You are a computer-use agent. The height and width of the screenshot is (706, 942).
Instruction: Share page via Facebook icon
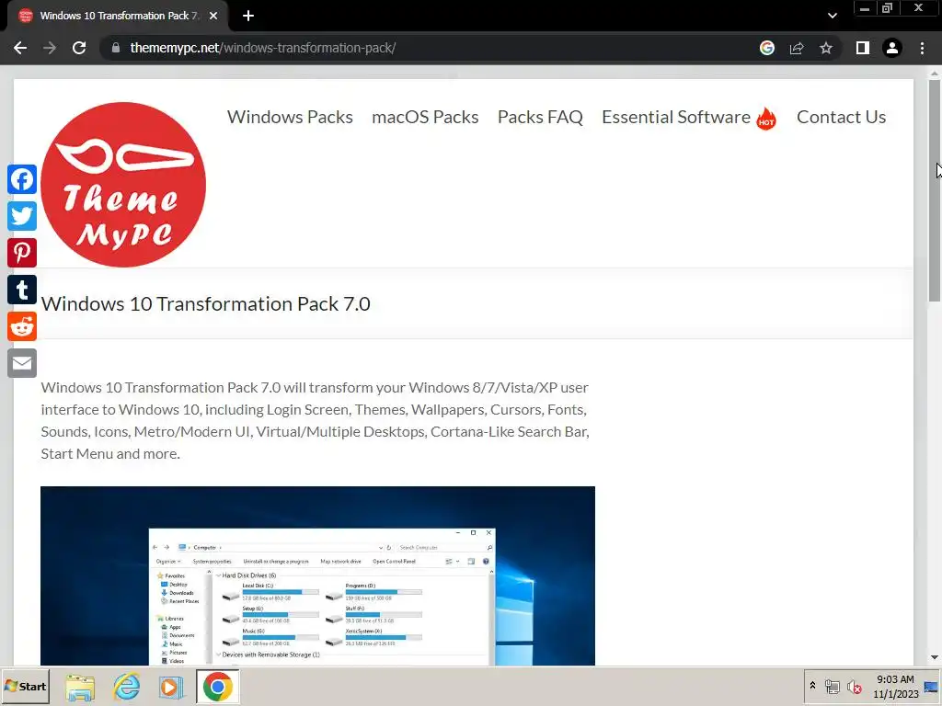(x=22, y=179)
